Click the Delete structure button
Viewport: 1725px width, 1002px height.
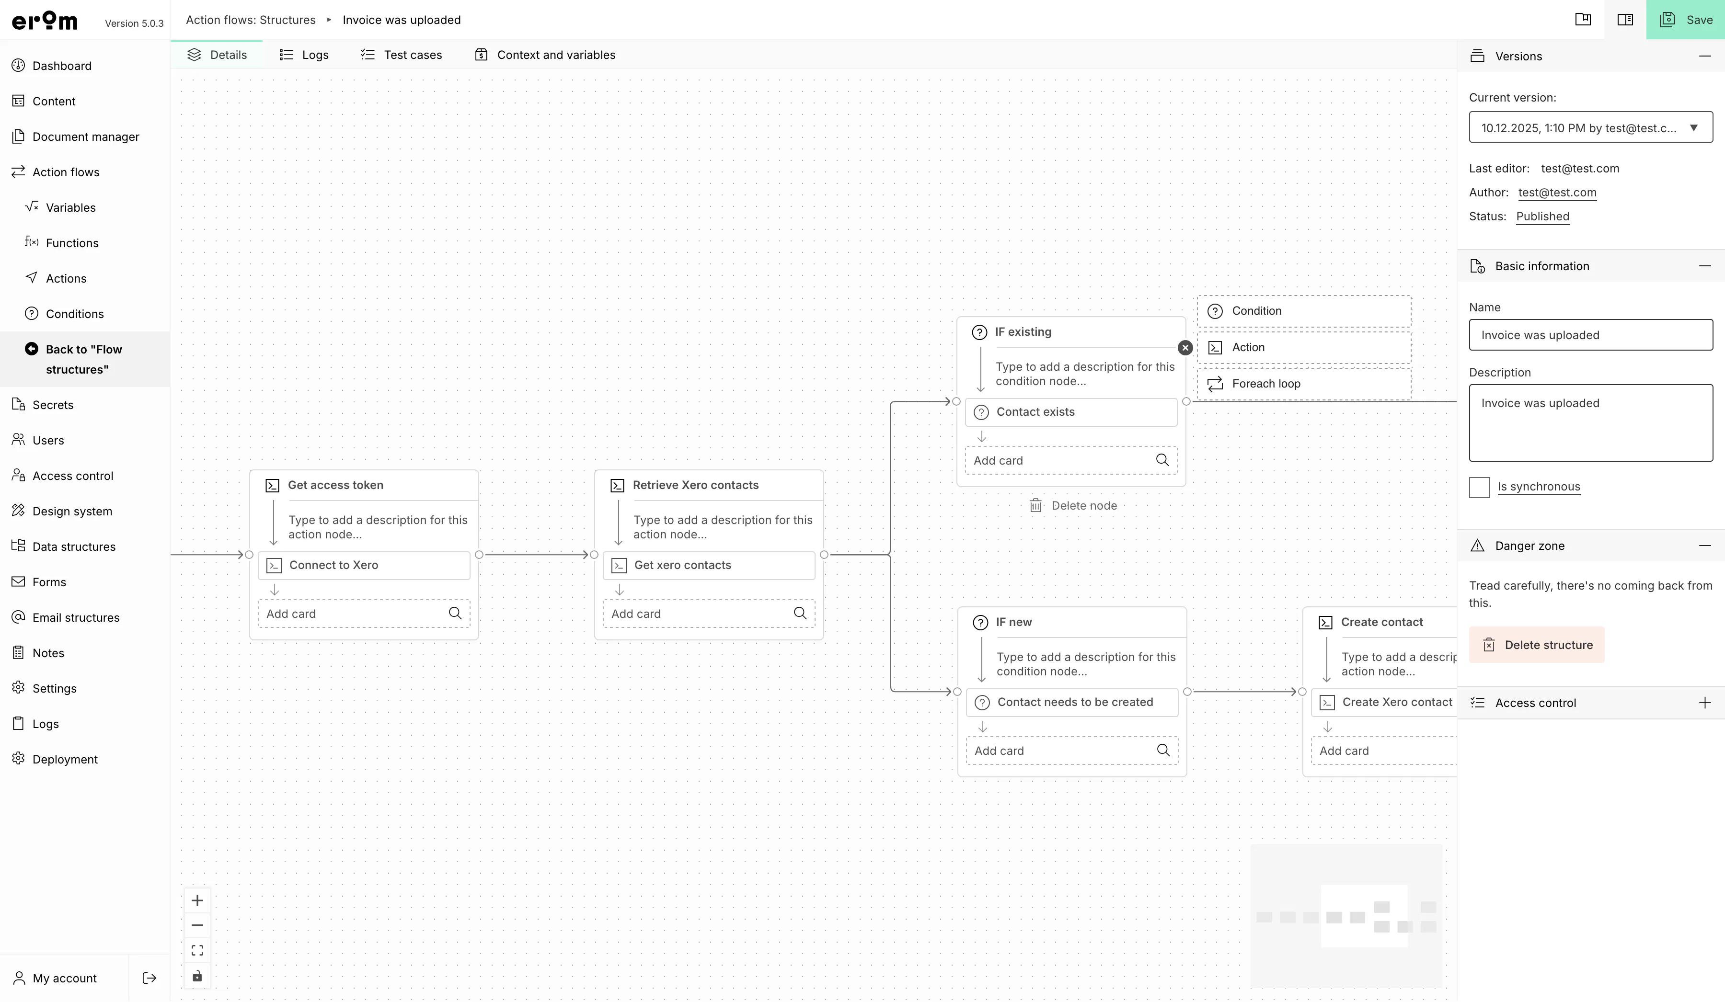coord(1537,645)
